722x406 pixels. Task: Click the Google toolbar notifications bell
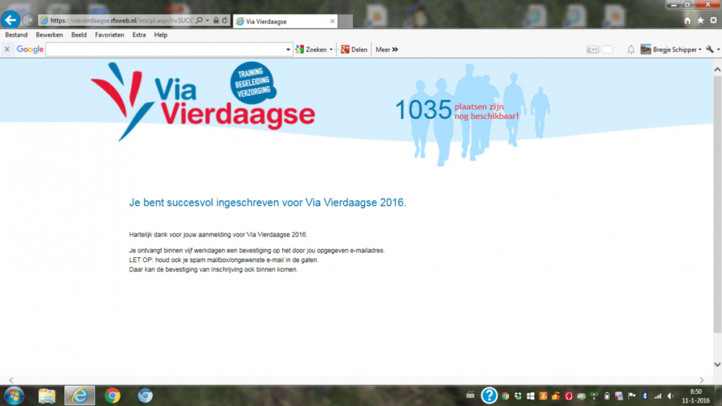[x=630, y=49]
